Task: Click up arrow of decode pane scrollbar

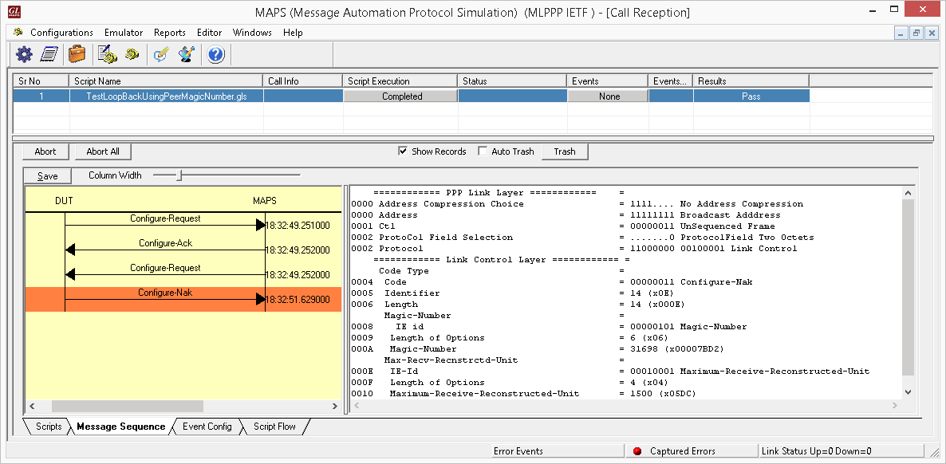Action: pos(908,193)
